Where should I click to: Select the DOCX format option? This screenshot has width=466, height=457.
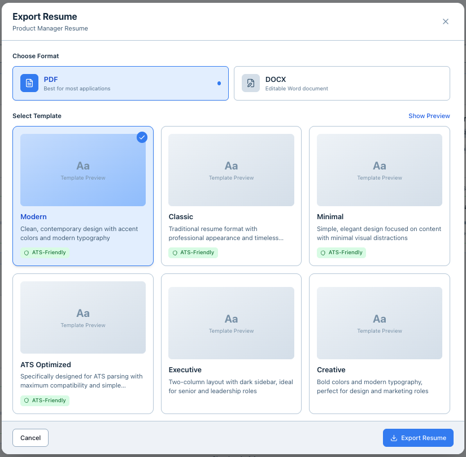point(342,84)
